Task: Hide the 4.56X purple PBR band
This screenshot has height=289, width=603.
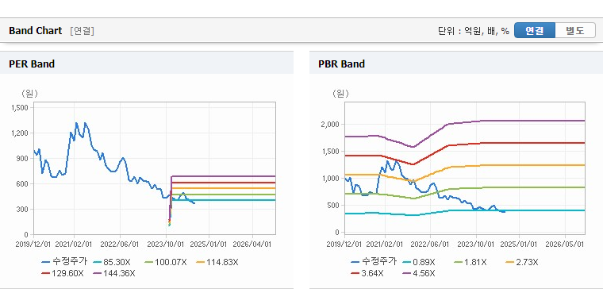Action: coord(418,273)
